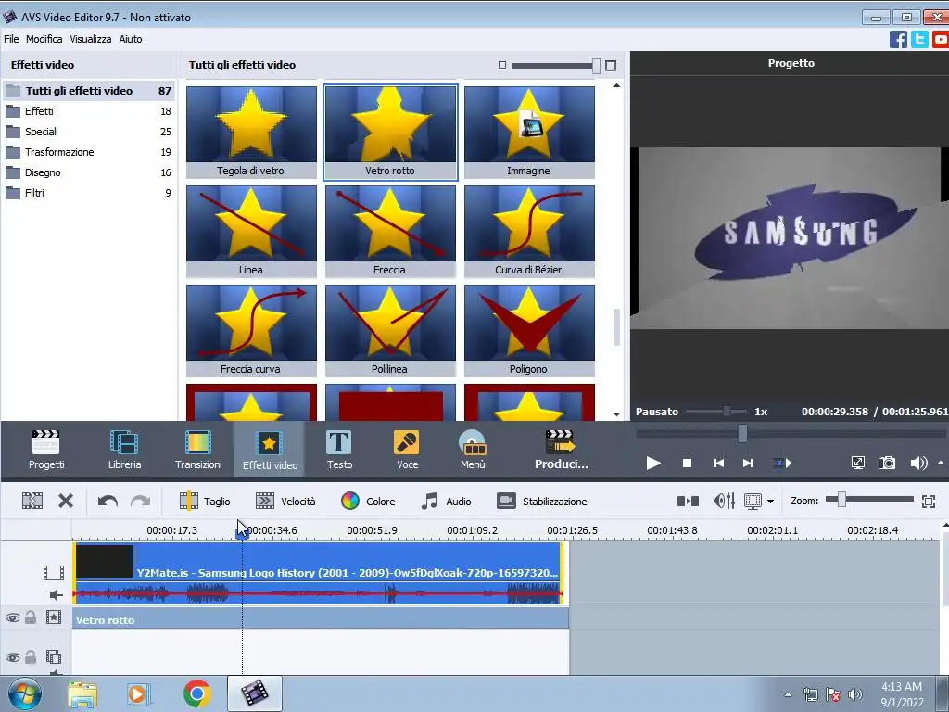
Task: Jump to next frame in preview
Action: [749, 464]
